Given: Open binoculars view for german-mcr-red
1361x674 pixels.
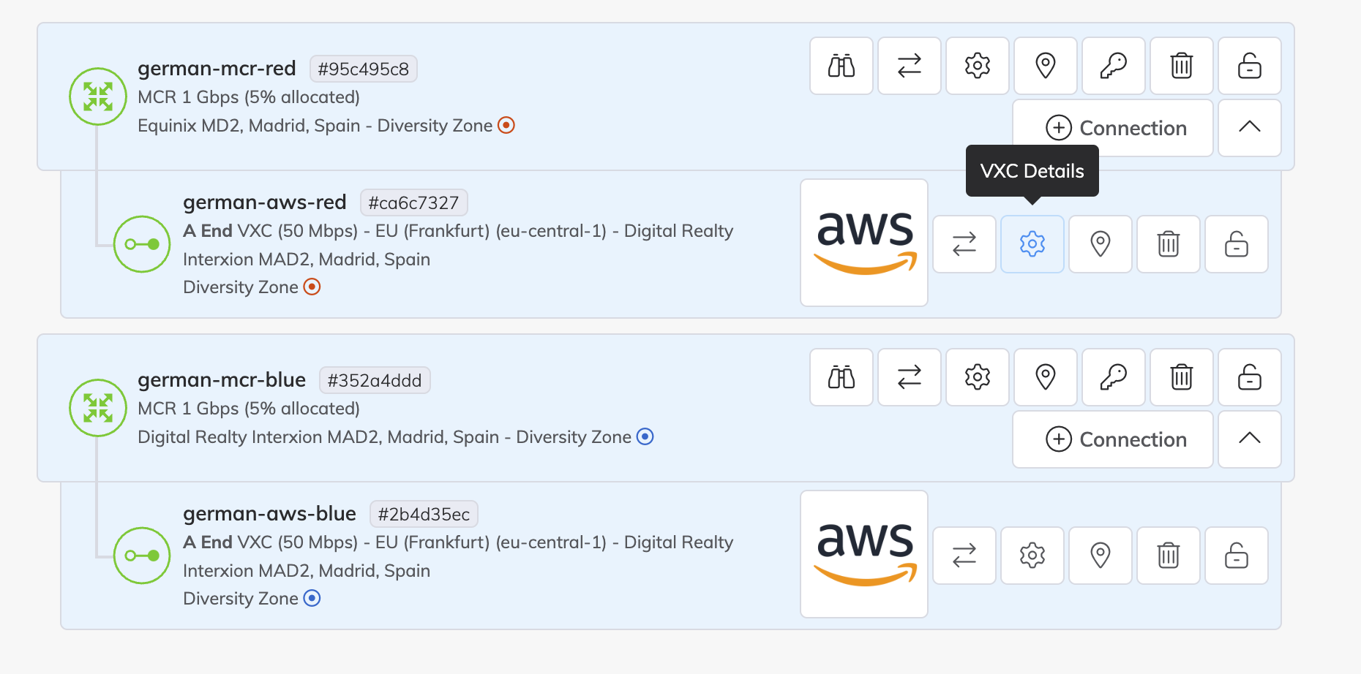Looking at the screenshot, I should pyautogui.click(x=841, y=66).
